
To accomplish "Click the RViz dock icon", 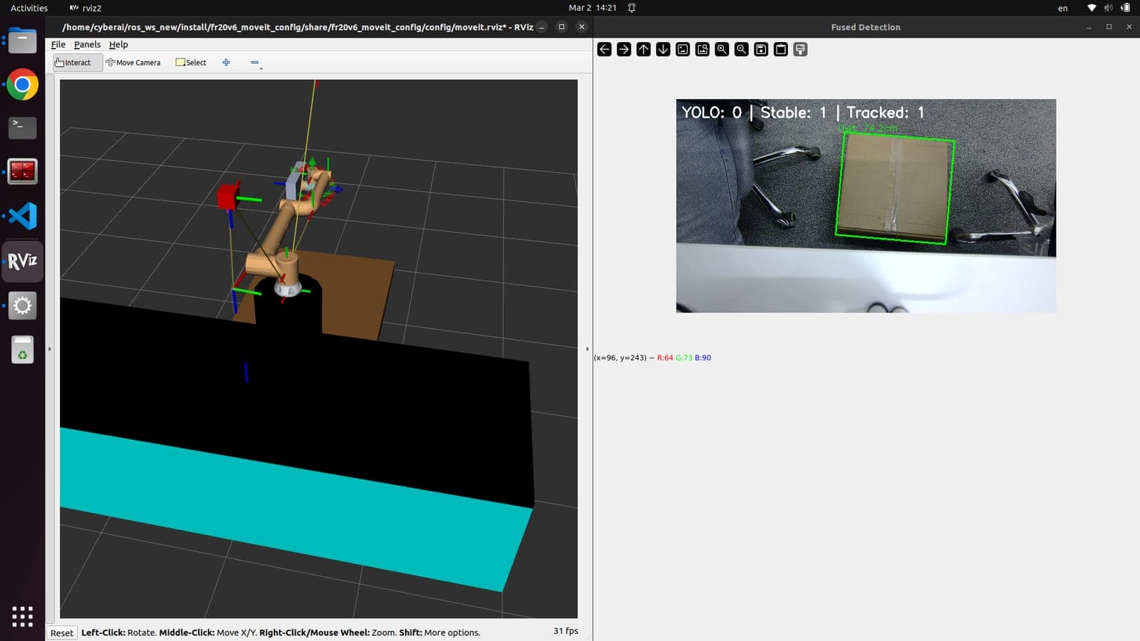I will pyautogui.click(x=22, y=261).
